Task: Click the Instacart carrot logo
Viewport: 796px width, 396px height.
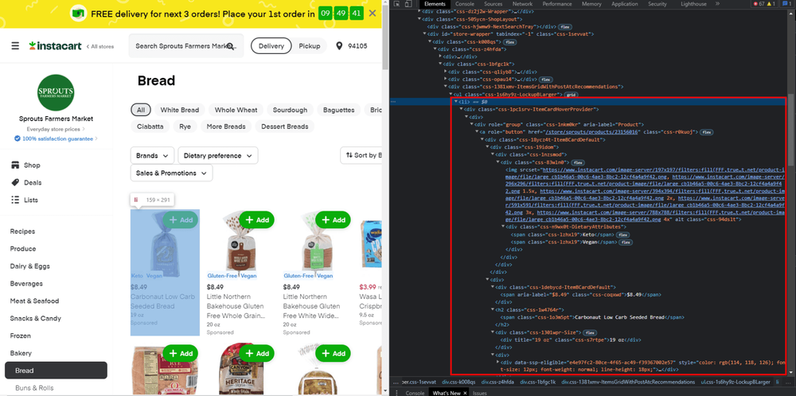Action: click(x=56, y=46)
